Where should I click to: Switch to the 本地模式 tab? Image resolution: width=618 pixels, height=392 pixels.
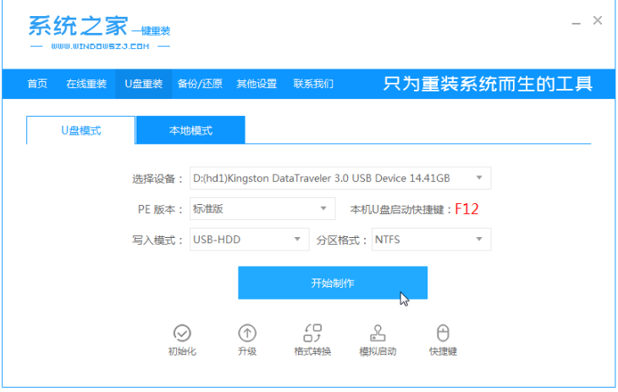point(190,130)
